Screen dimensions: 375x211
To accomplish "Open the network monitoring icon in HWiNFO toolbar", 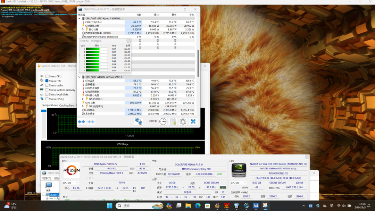I will (x=139, y=121).
